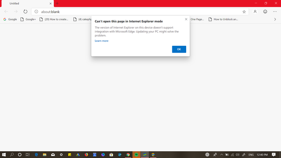
Task: Open Task View on taskbar
Action: click(28, 154)
